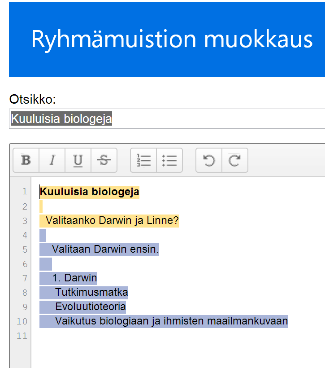This screenshot has height=368, width=325.
Task: Click line number 1 in the gutter
Action: coord(25,192)
